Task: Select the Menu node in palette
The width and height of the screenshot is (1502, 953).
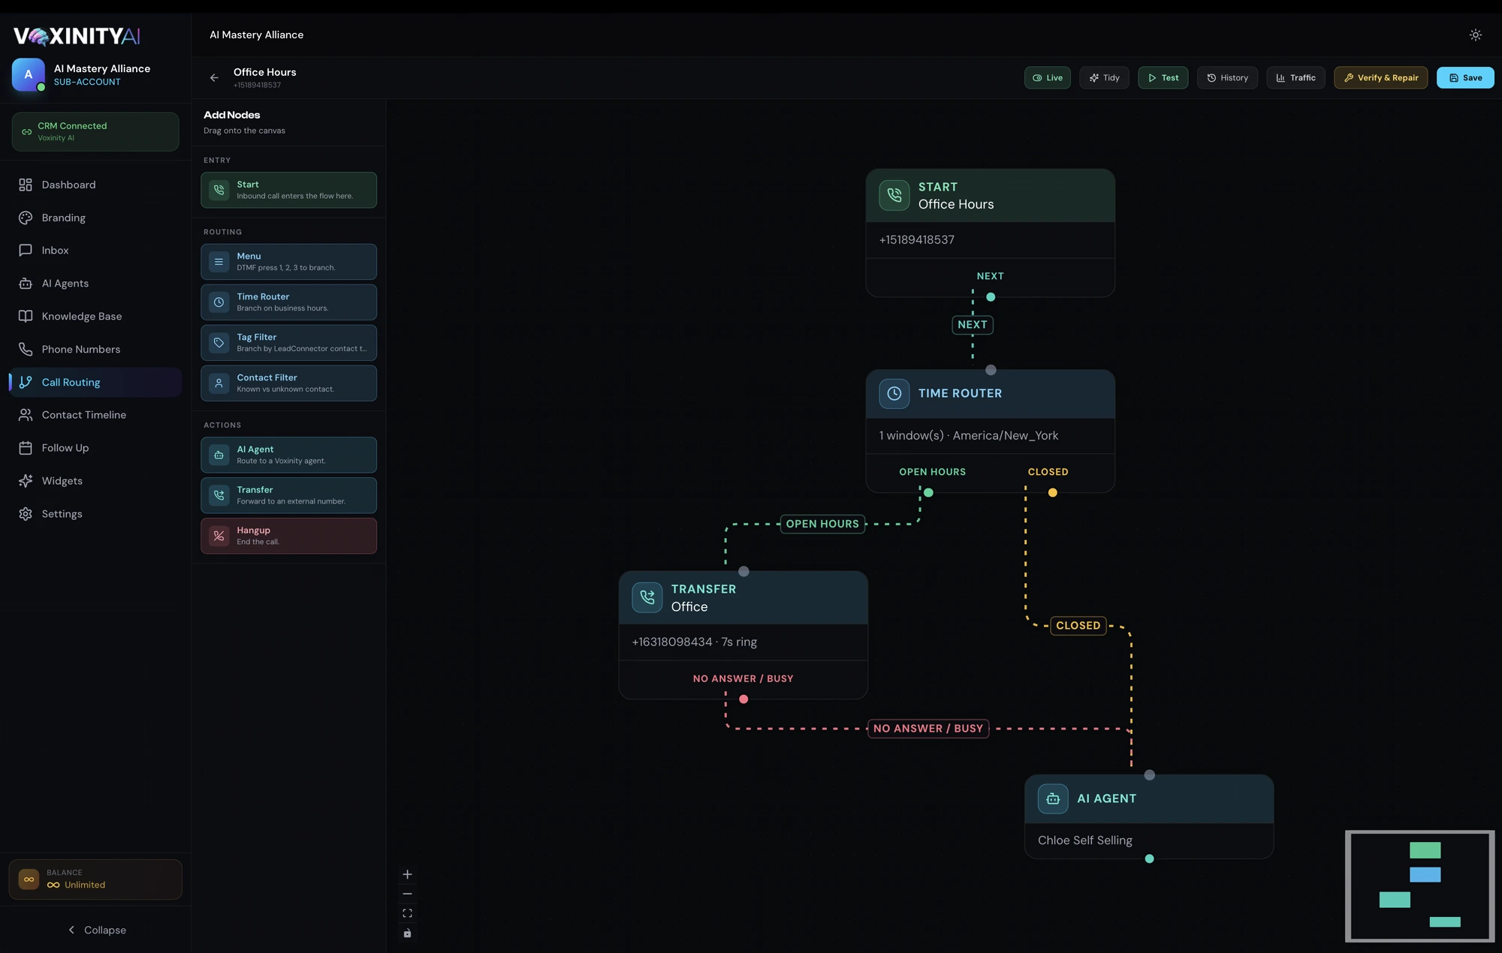Action: [288, 262]
